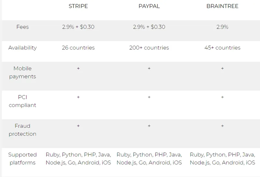Image resolution: width=260 pixels, height=177 pixels.
Task: Click the Supported platforms row label
Action: click(x=22, y=159)
